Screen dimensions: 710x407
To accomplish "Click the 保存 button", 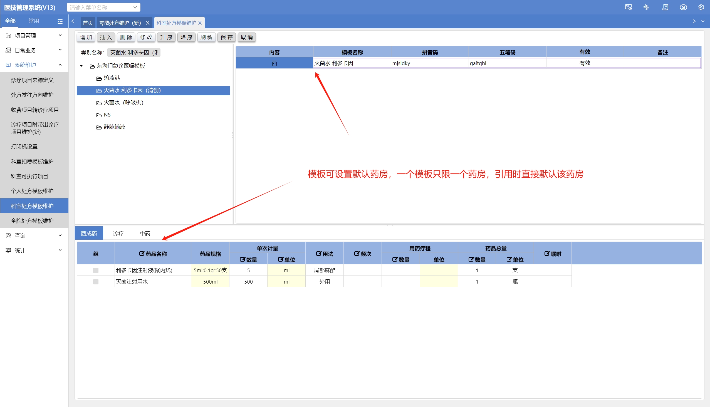I will [x=226, y=38].
